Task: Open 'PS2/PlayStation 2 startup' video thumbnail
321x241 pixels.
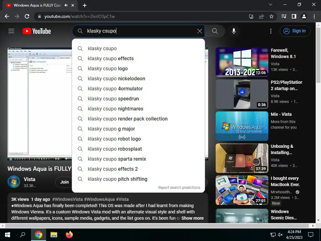Action: 242,94
